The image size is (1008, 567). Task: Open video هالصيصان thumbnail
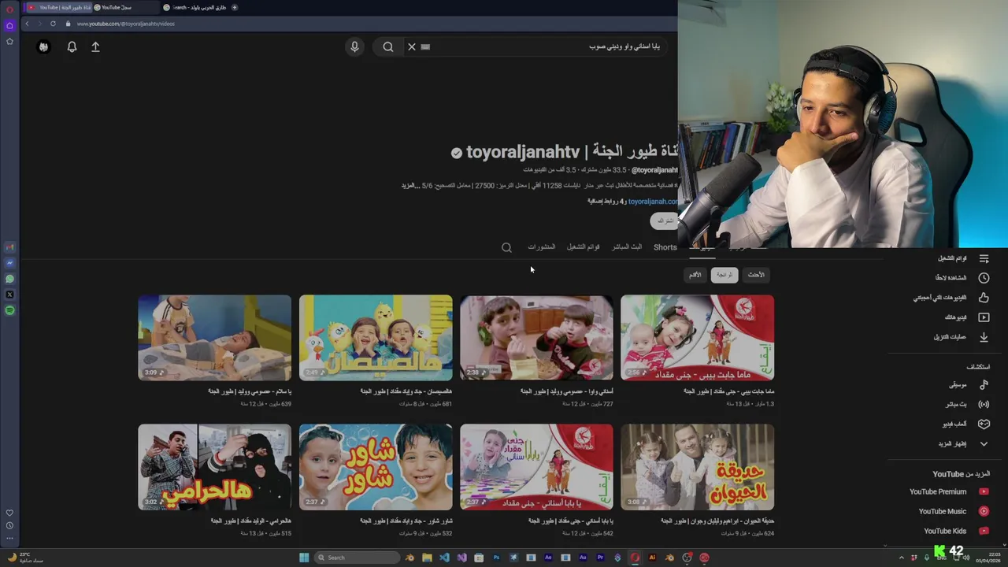[x=376, y=338]
